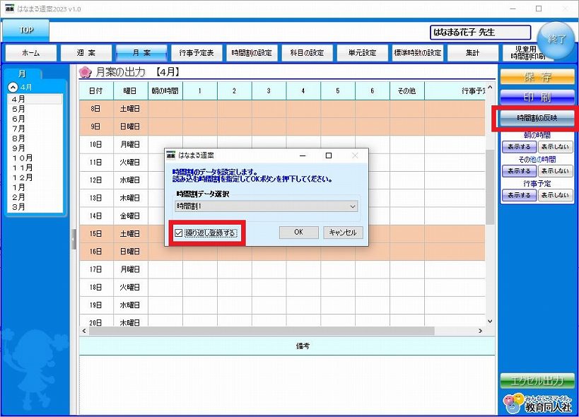Click OK in the timetable dialog
The width and height of the screenshot is (579, 417).
[299, 232]
